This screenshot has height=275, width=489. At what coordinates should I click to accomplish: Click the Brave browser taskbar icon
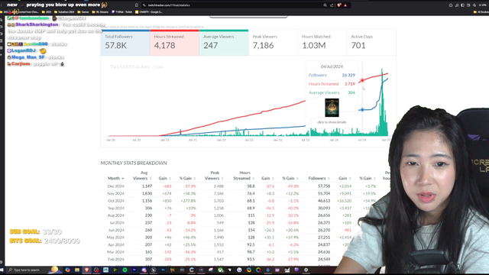click(86, 270)
